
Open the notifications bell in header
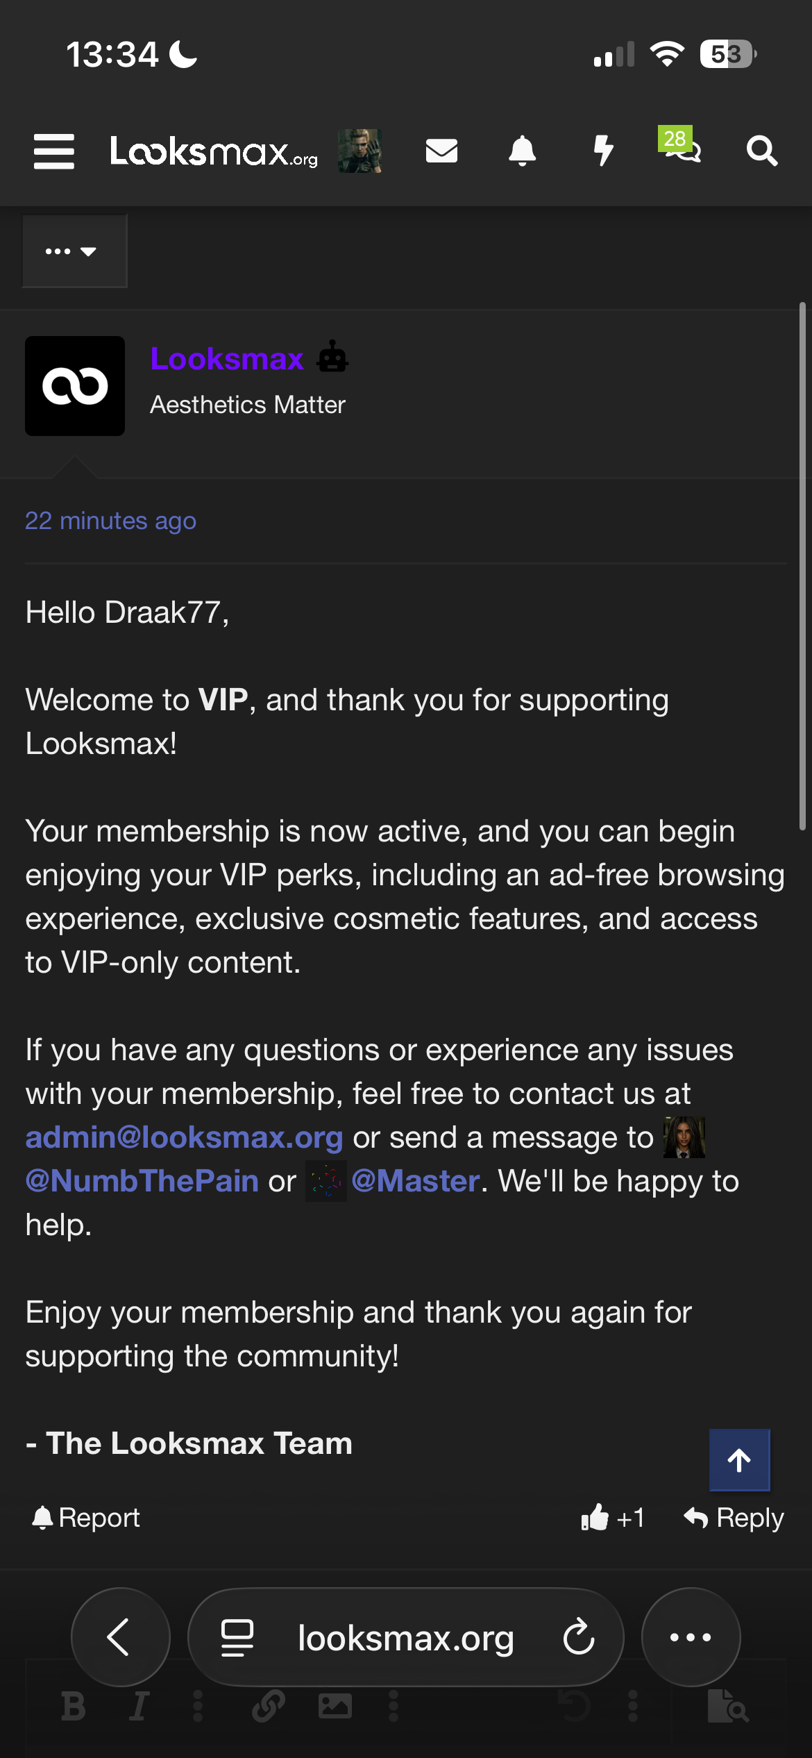click(523, 151)
